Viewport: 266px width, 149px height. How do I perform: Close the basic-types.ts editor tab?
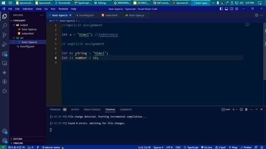[70, 15]
